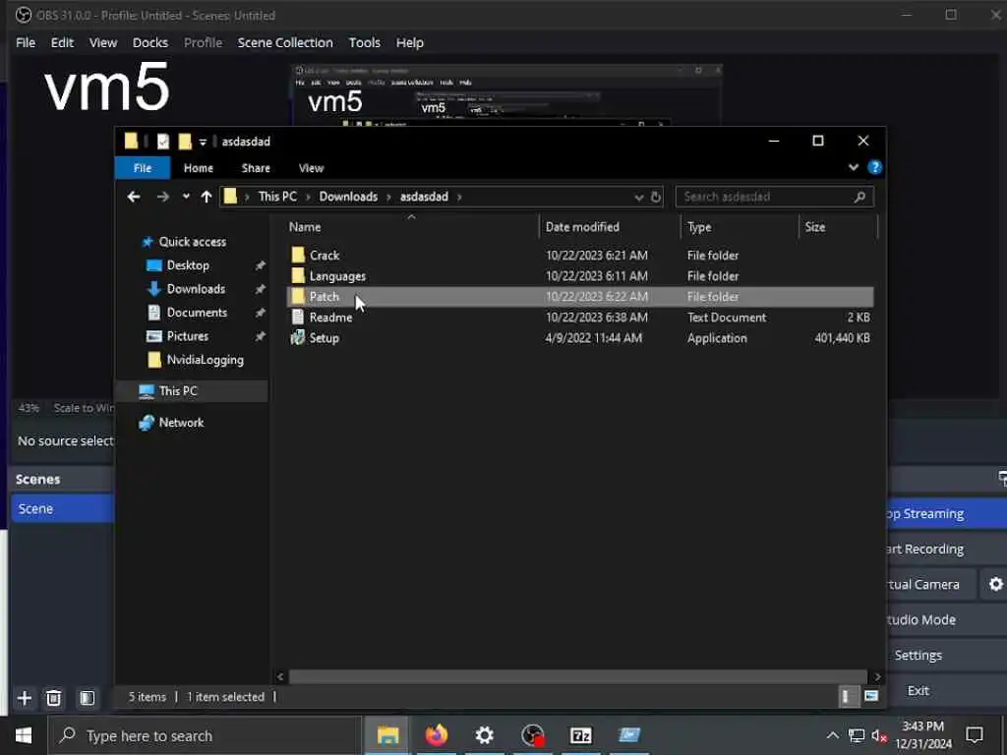Go forward with the Explorer forward arrow
Viewport: 1007px width, 755px height.
(163, 197)
